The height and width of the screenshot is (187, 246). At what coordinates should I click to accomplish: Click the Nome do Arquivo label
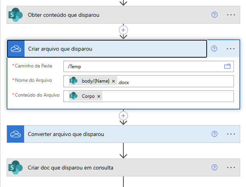tap(33, 80)
